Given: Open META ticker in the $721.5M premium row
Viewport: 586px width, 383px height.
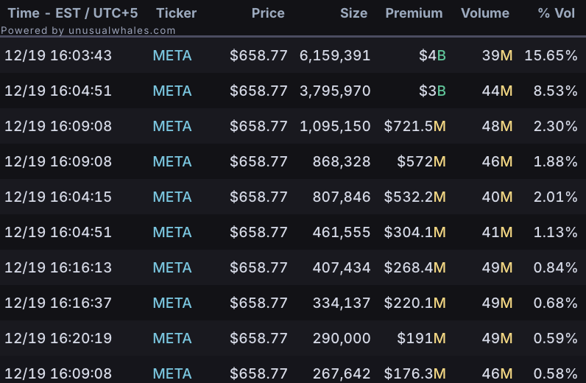Looking at the screenshot, I should [172, 126].
